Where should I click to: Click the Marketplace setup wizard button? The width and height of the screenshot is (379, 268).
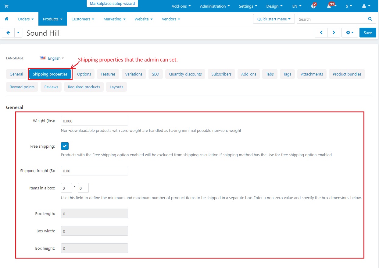pos(112,4)
